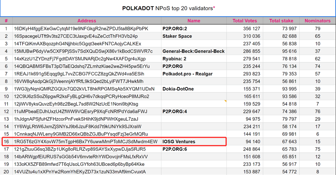Click the nominators value 76

coord(318,112)
